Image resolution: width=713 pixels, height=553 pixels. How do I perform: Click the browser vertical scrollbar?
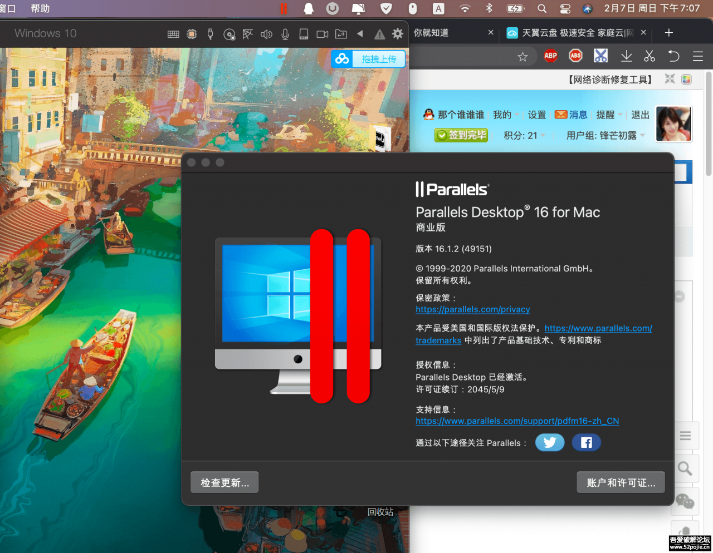[709, 125]
